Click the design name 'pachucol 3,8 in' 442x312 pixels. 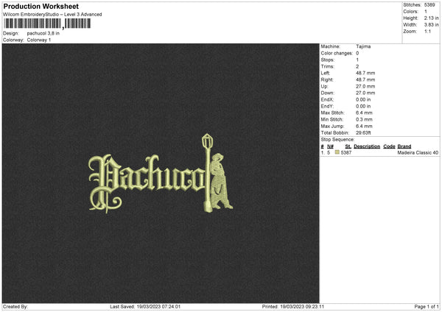[x=43, y=33]
